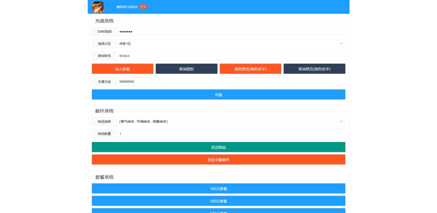Focus the 充值元宝 amount field

click(231, 82)
